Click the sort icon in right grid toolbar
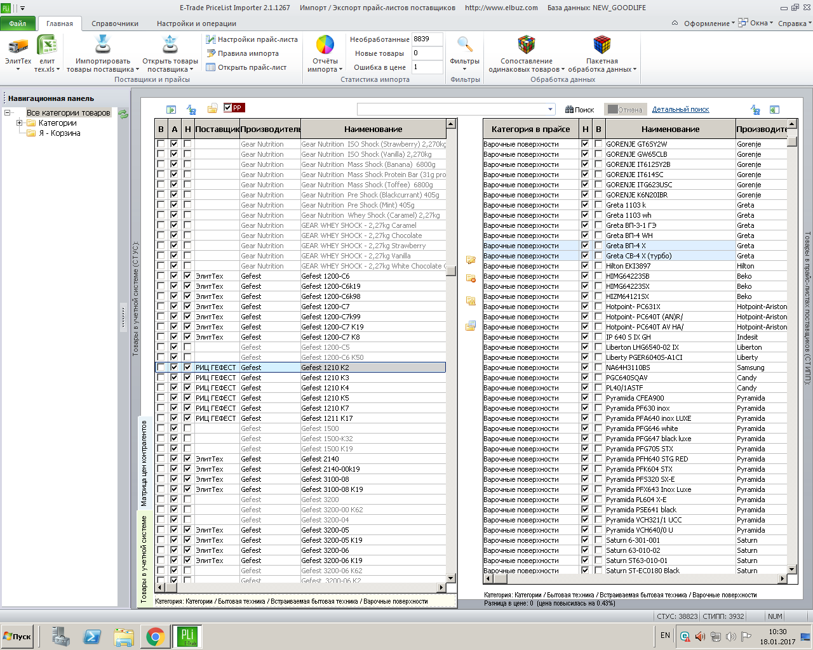The height and width of the screenshot is (650, 813). [x=755, y=110]
